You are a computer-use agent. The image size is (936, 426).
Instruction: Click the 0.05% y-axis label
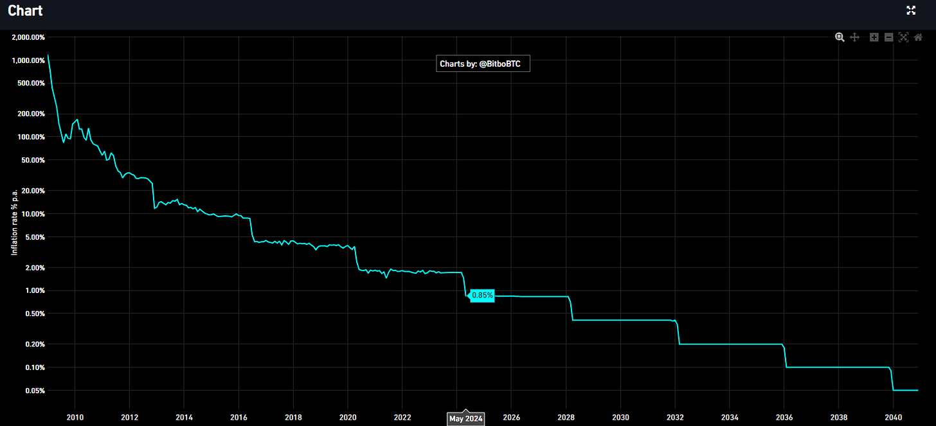tap(35, 391)
